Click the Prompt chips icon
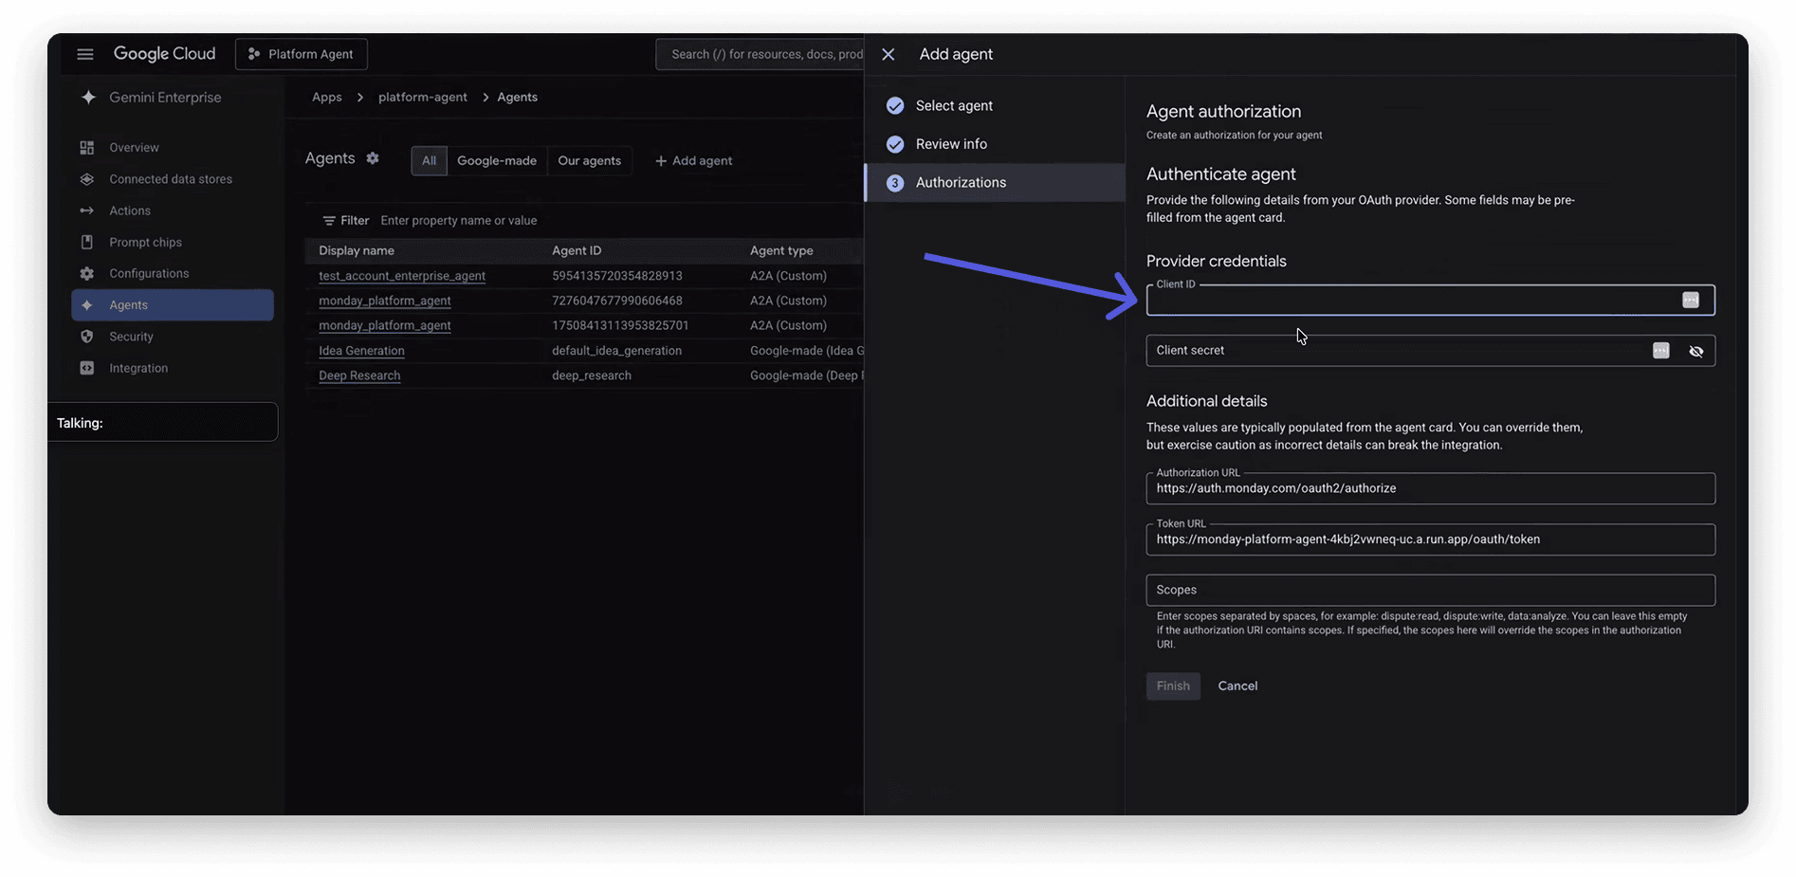 point(87,242)
